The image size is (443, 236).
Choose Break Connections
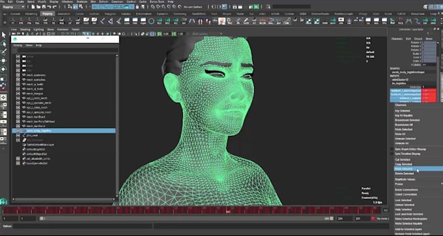[407, 190]
